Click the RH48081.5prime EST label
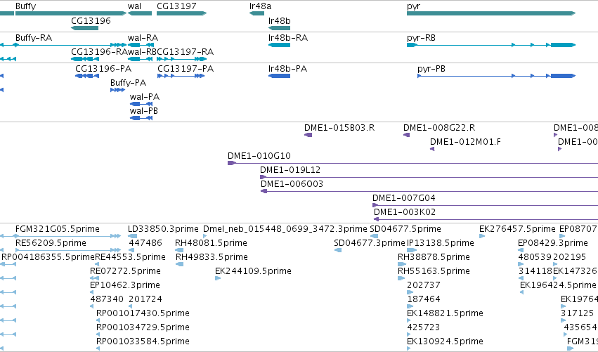This screenshot has height=352, width=598. [x=211, y=243]
